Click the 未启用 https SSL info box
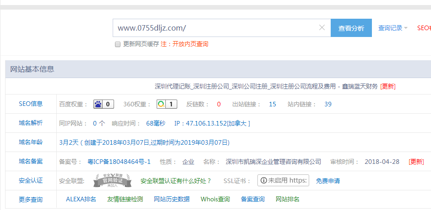The width and height of the screenshot is (431, 210). click(x=283, y=180)
